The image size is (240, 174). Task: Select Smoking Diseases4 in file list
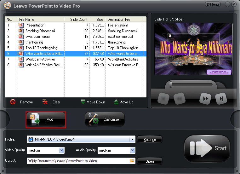point(41,31)
